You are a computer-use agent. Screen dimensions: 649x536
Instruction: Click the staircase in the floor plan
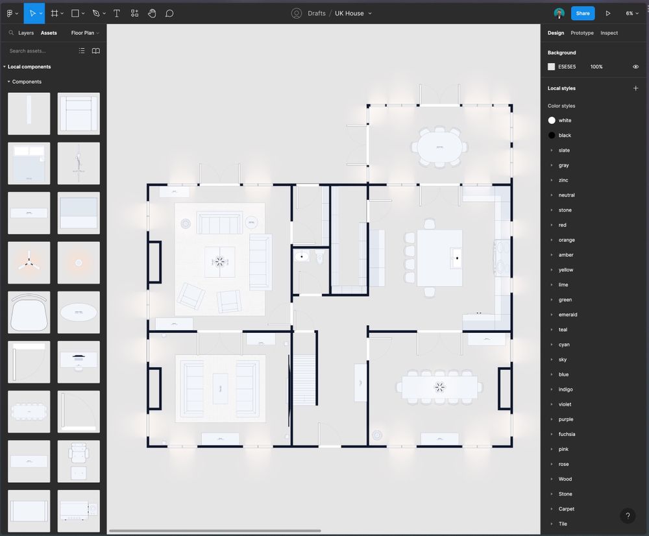pyautogui.click(x=304, y=380)
